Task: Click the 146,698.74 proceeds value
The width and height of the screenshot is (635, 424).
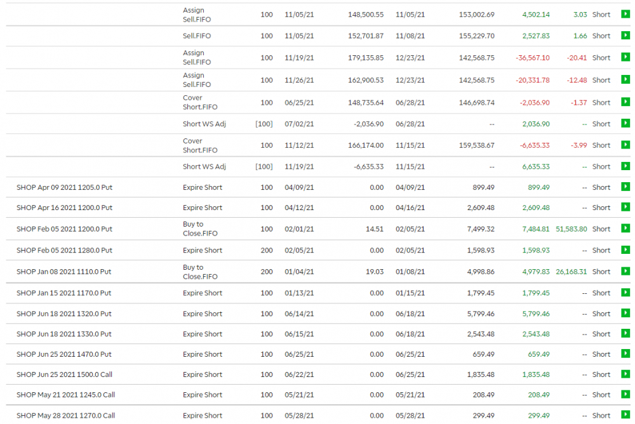Action: coord(477,103)
